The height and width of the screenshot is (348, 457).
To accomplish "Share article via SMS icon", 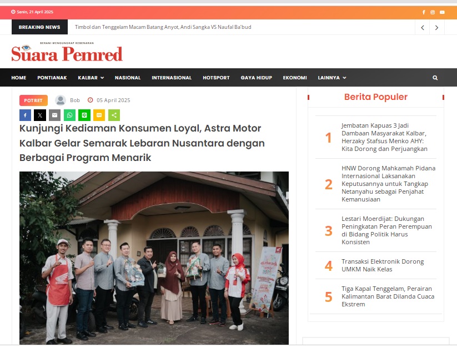I will tap(99, 115).
